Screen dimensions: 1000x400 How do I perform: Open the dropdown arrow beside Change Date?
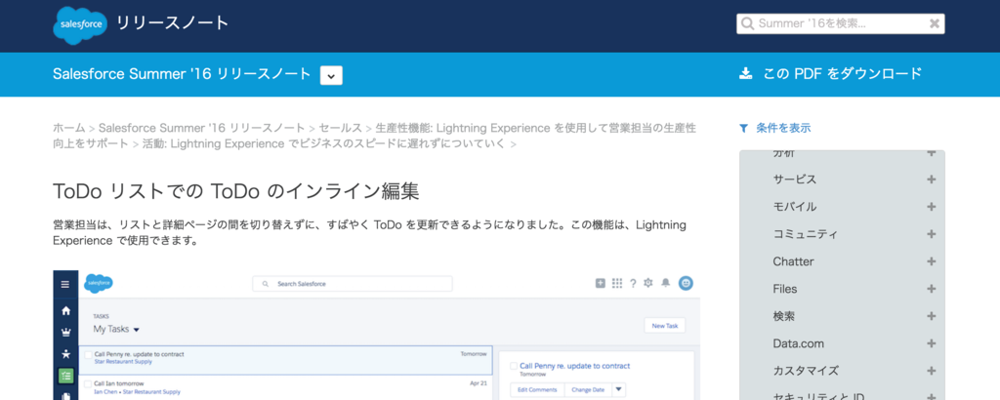click(x=619, y=390)
